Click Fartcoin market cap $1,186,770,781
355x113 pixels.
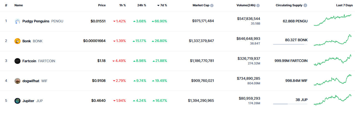click(202, 61)
